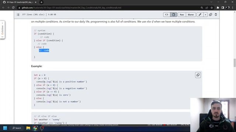Click the 'Example:' heading text

tap(37, 66)
